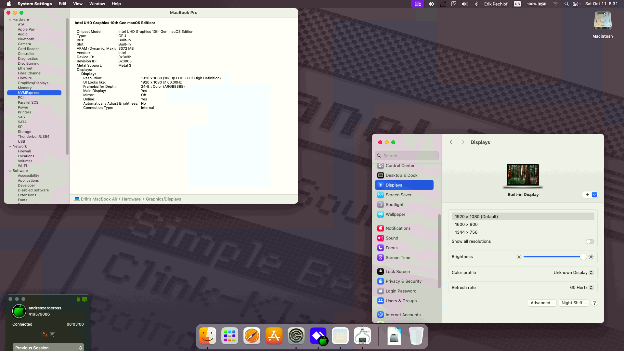Click the Advanced... button

542,303
